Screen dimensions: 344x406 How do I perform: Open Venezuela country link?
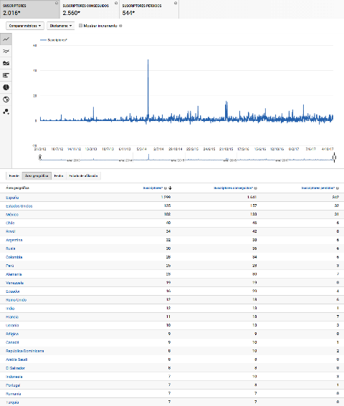pos(14,283)
